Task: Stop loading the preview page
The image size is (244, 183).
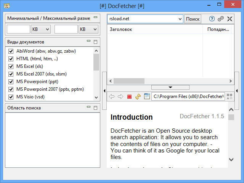Action: (x=129, y=96)
